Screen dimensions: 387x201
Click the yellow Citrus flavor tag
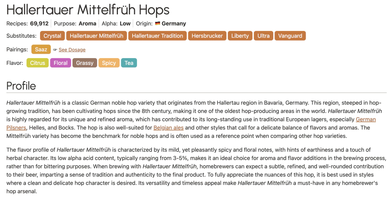37,63
